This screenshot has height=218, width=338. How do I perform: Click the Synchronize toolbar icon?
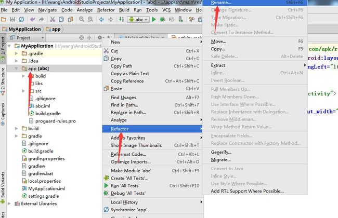(x=21, y=19)
